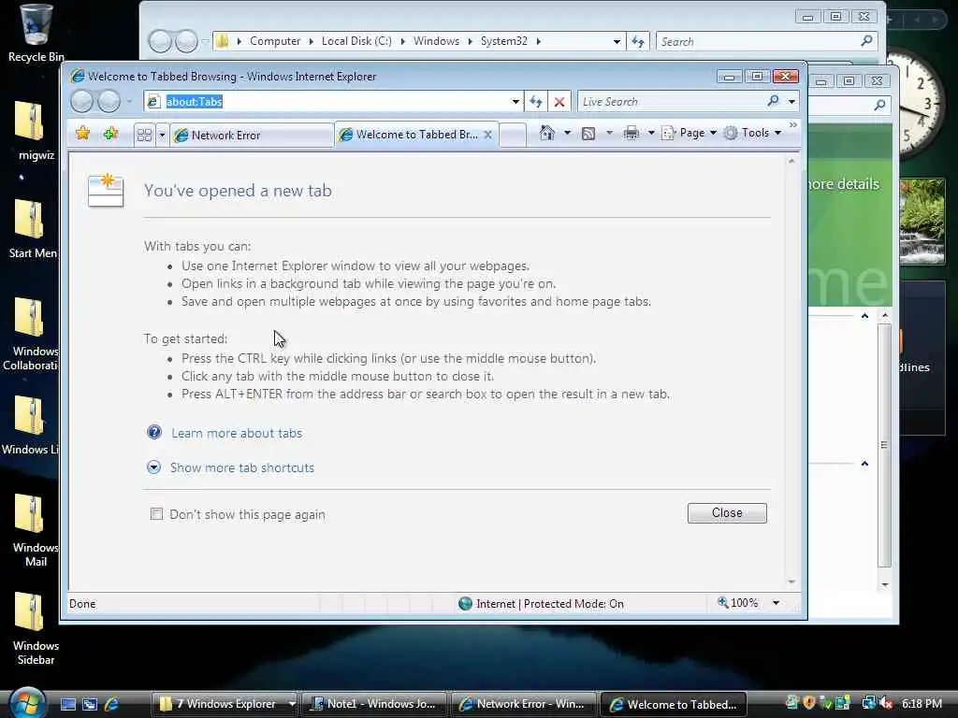Image resolution: width=958 pixels, height=718 pixels.
Task: Click the Home icon in IE toolbar
Action: pyautogui.click(x=546, y=133)
